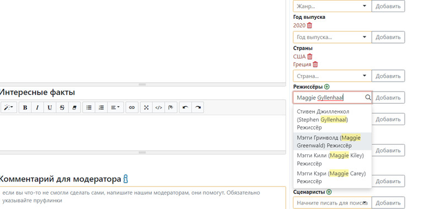The height and width of the screenshot is (209, 430).
Task: Toggle italic formatting
Action: pos(37,107)
